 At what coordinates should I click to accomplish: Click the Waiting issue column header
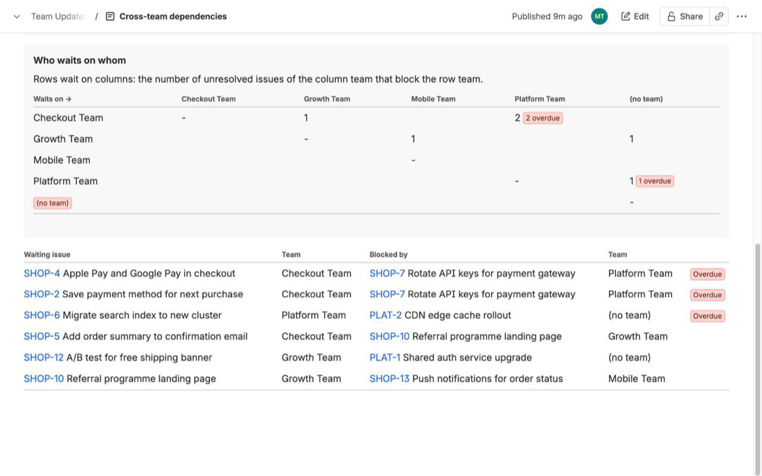tap(47, 254)
